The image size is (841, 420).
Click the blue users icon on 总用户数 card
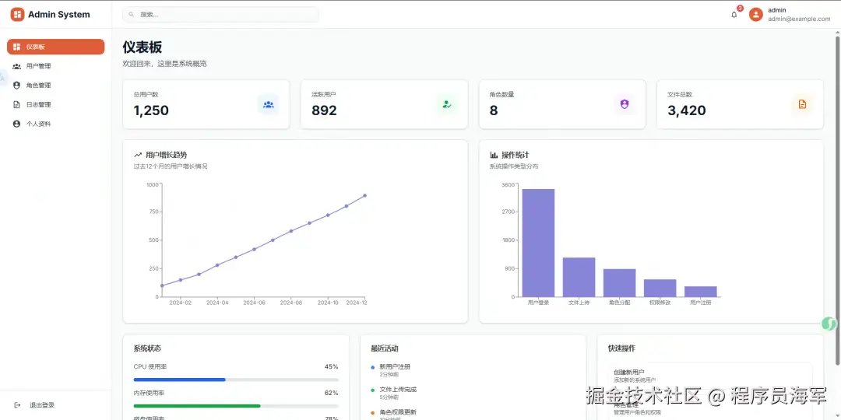[x=268, y=104]
